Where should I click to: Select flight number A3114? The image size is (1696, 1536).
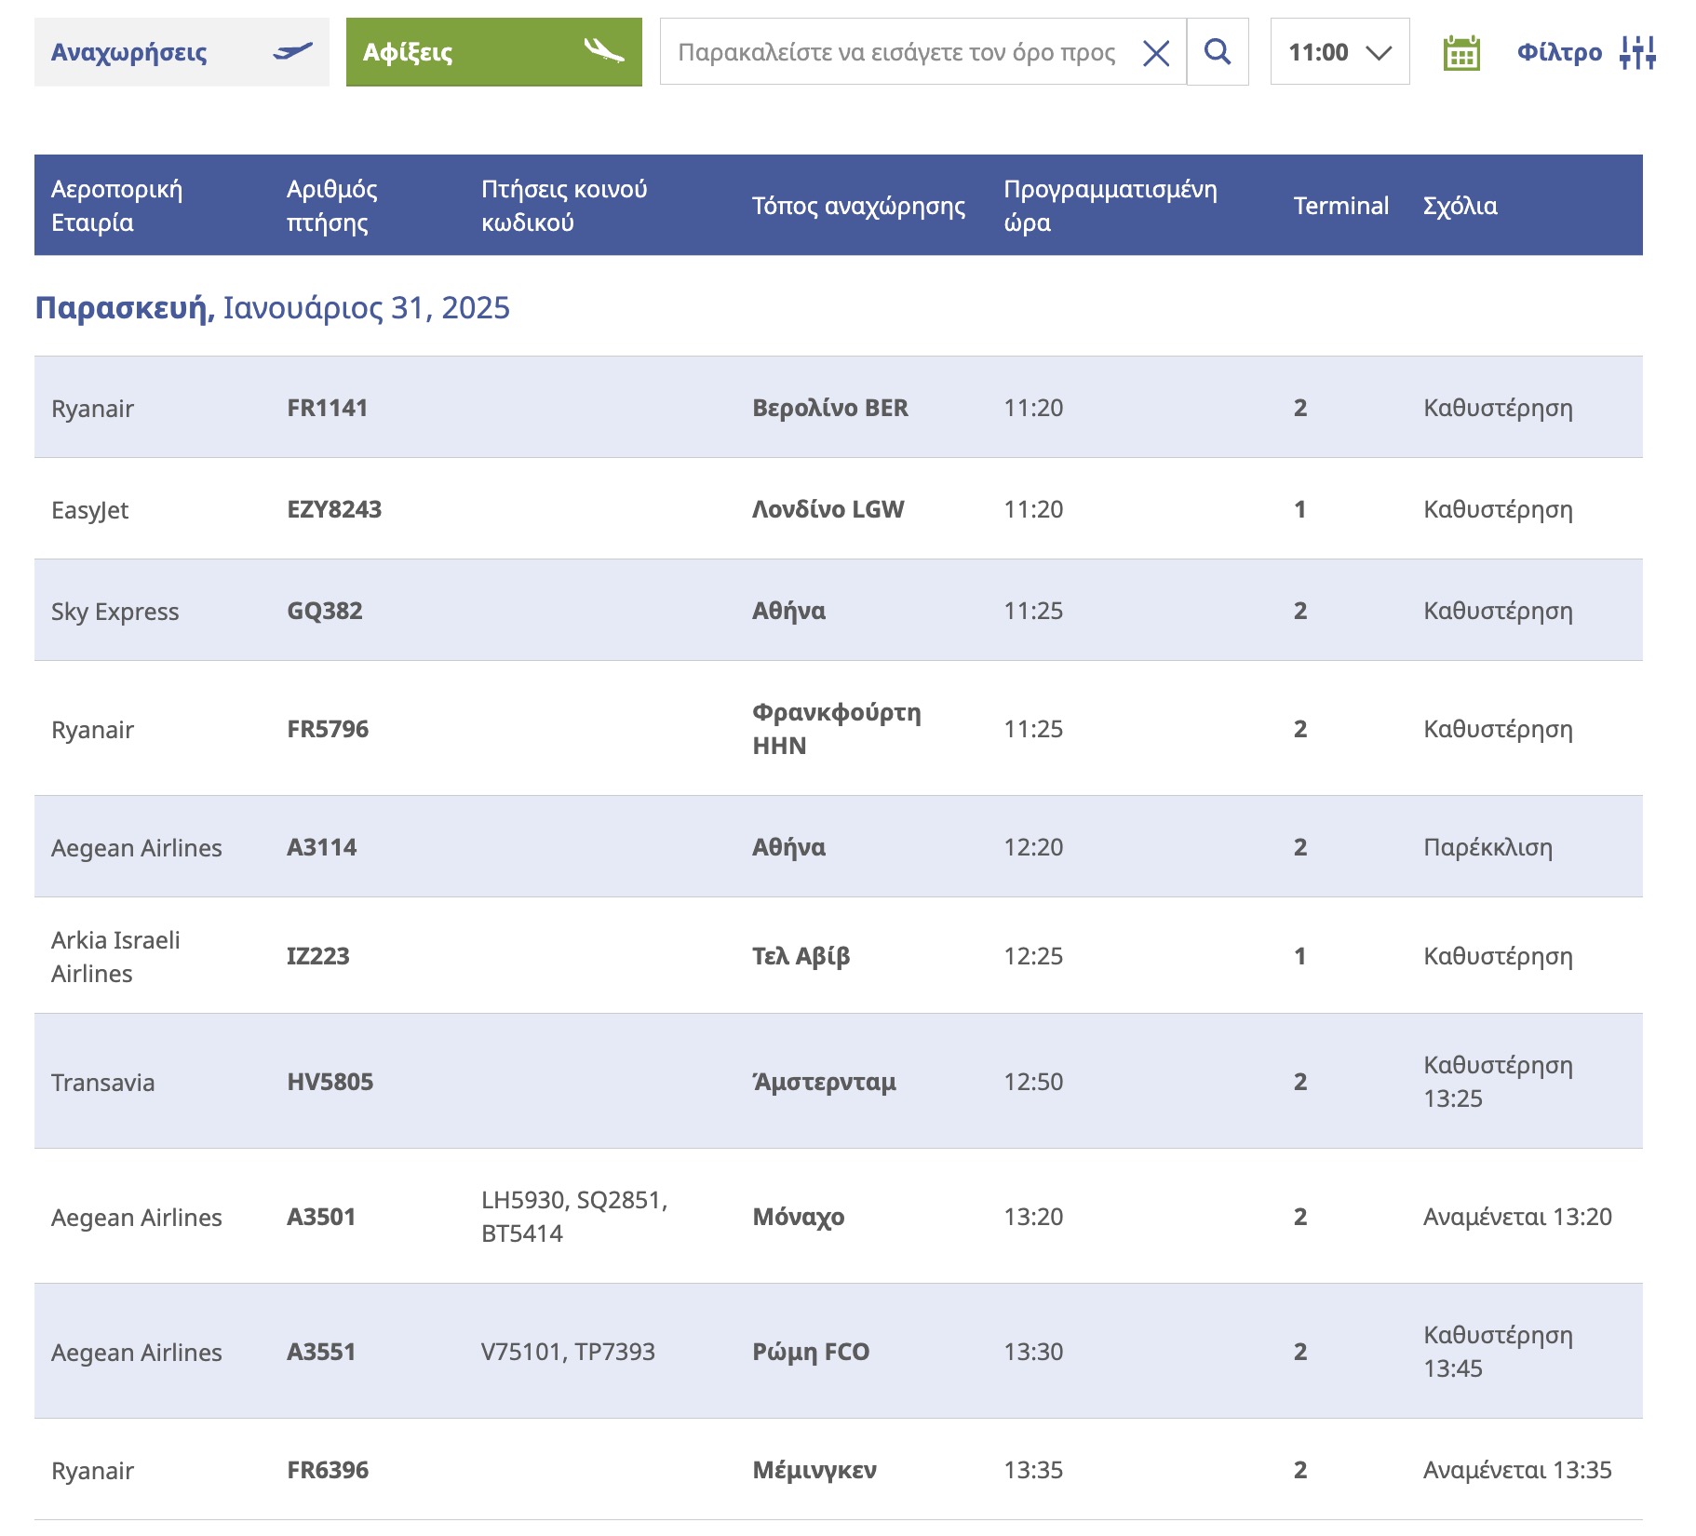pyautogui.click(x=322, y=847)
